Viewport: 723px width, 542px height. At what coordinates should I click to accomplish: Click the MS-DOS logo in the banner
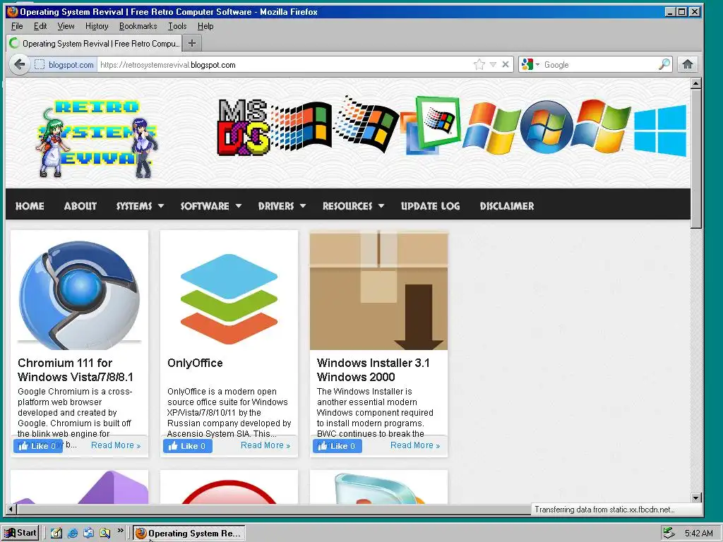(244, 127)
